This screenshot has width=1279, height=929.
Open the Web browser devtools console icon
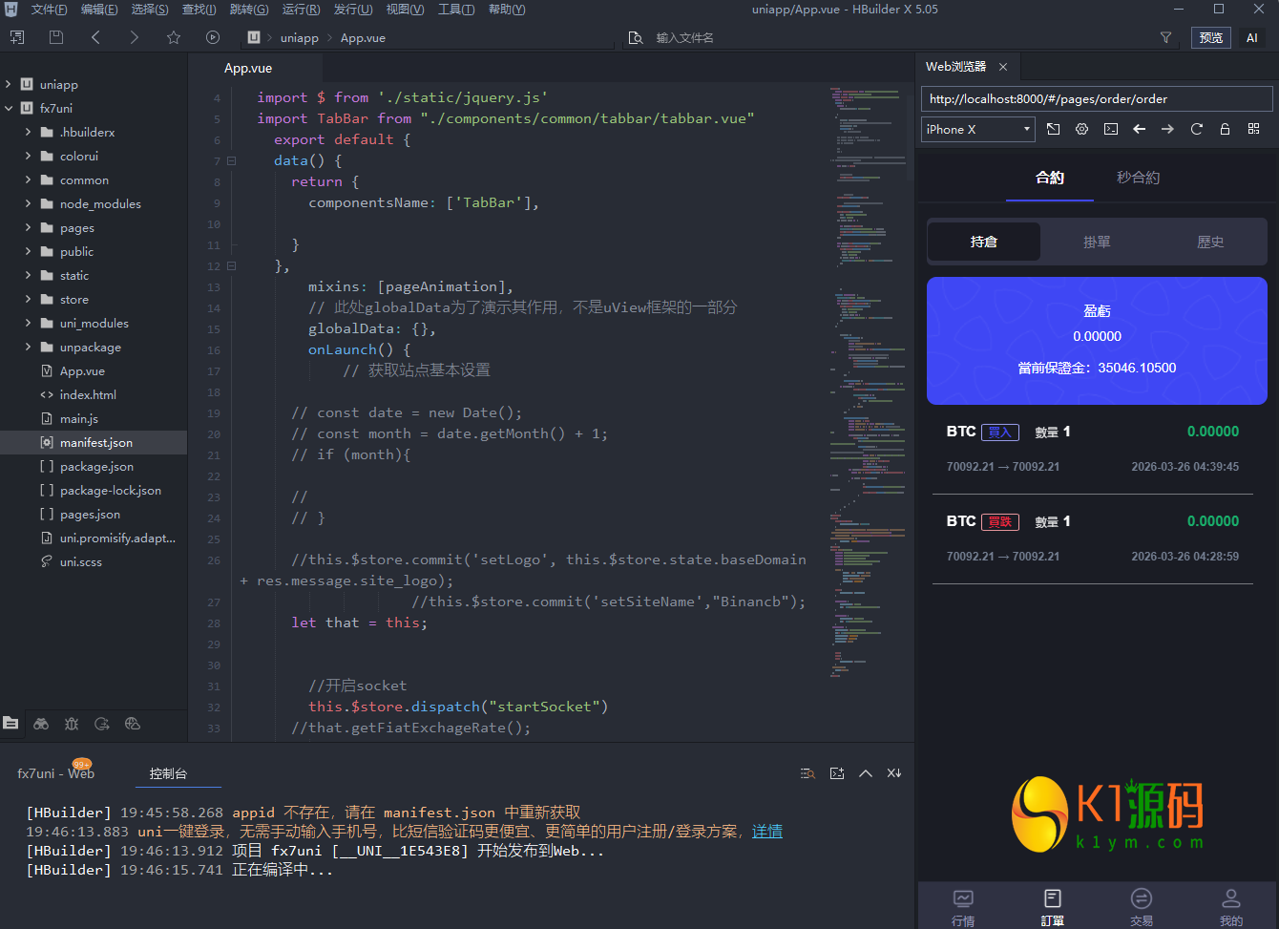coord(1110,129)
